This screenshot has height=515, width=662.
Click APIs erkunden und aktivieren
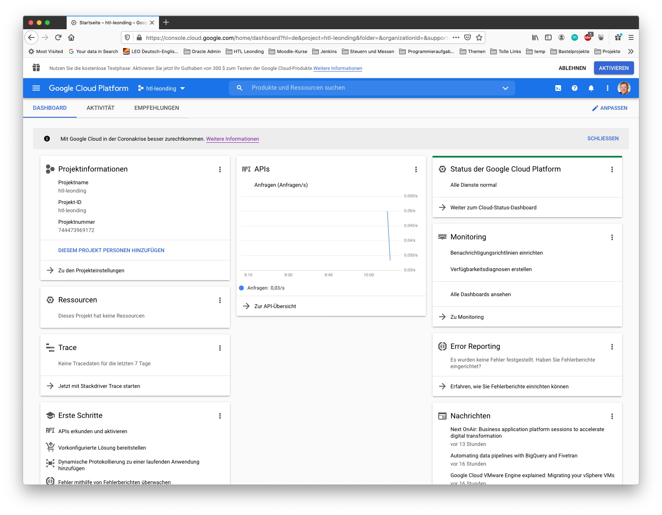tap(93, 431)
